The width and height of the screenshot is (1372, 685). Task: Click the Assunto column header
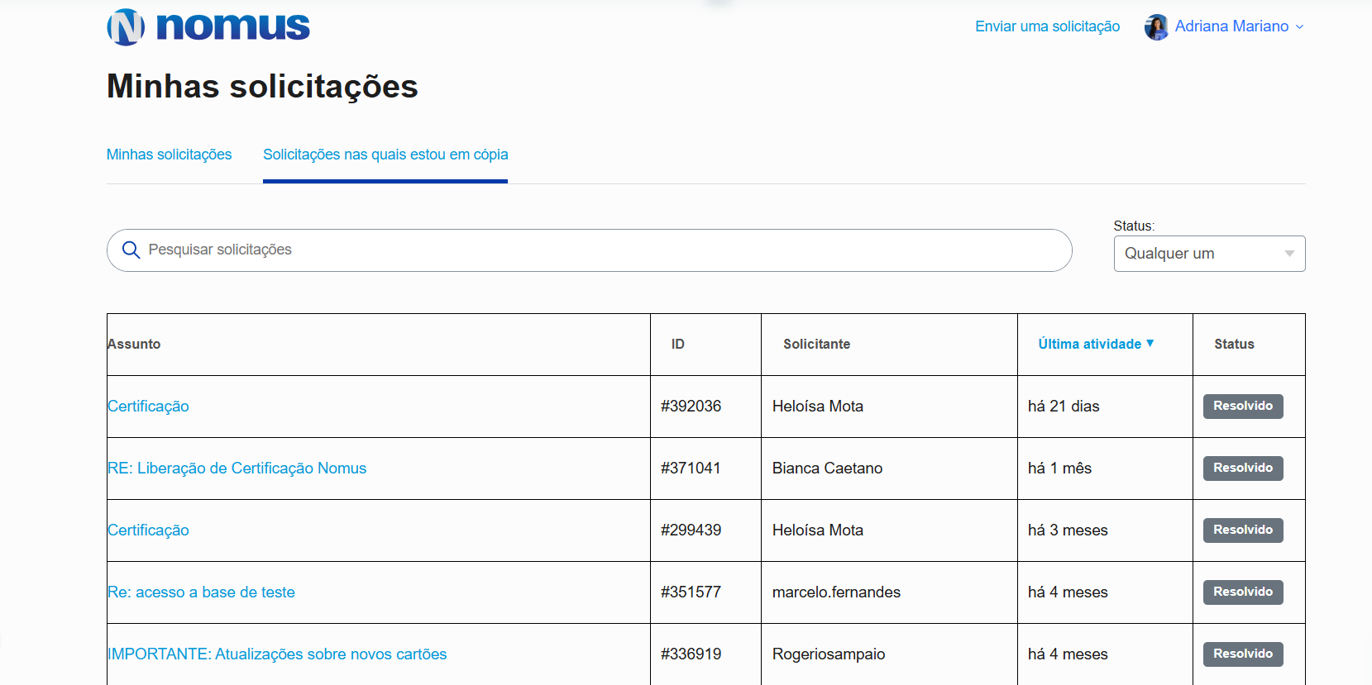tap(134, 344)
